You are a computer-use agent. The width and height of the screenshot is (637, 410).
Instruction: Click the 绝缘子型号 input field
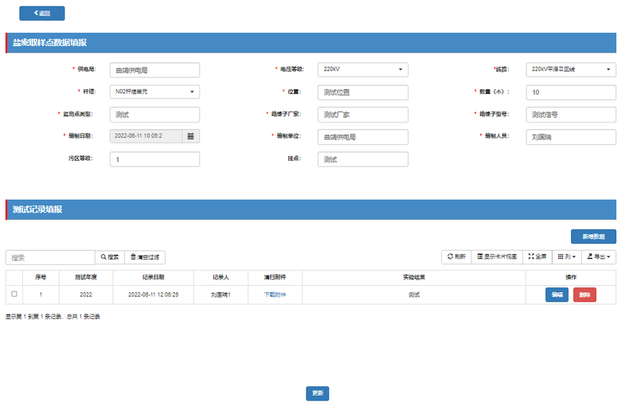click(571, 115)
